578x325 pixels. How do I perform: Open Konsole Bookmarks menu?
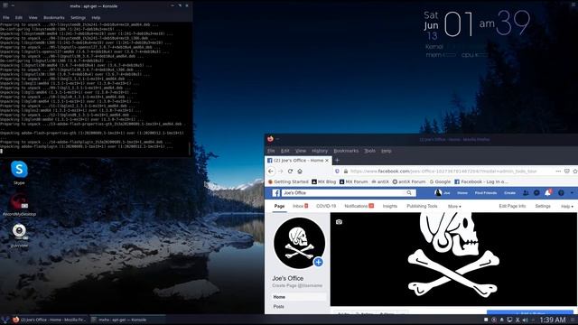54,17
